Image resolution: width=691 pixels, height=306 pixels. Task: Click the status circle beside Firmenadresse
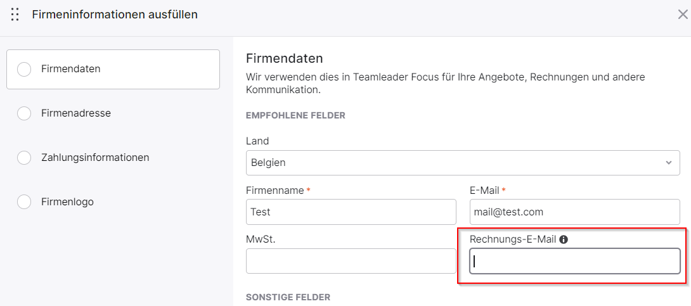(24, 113)
